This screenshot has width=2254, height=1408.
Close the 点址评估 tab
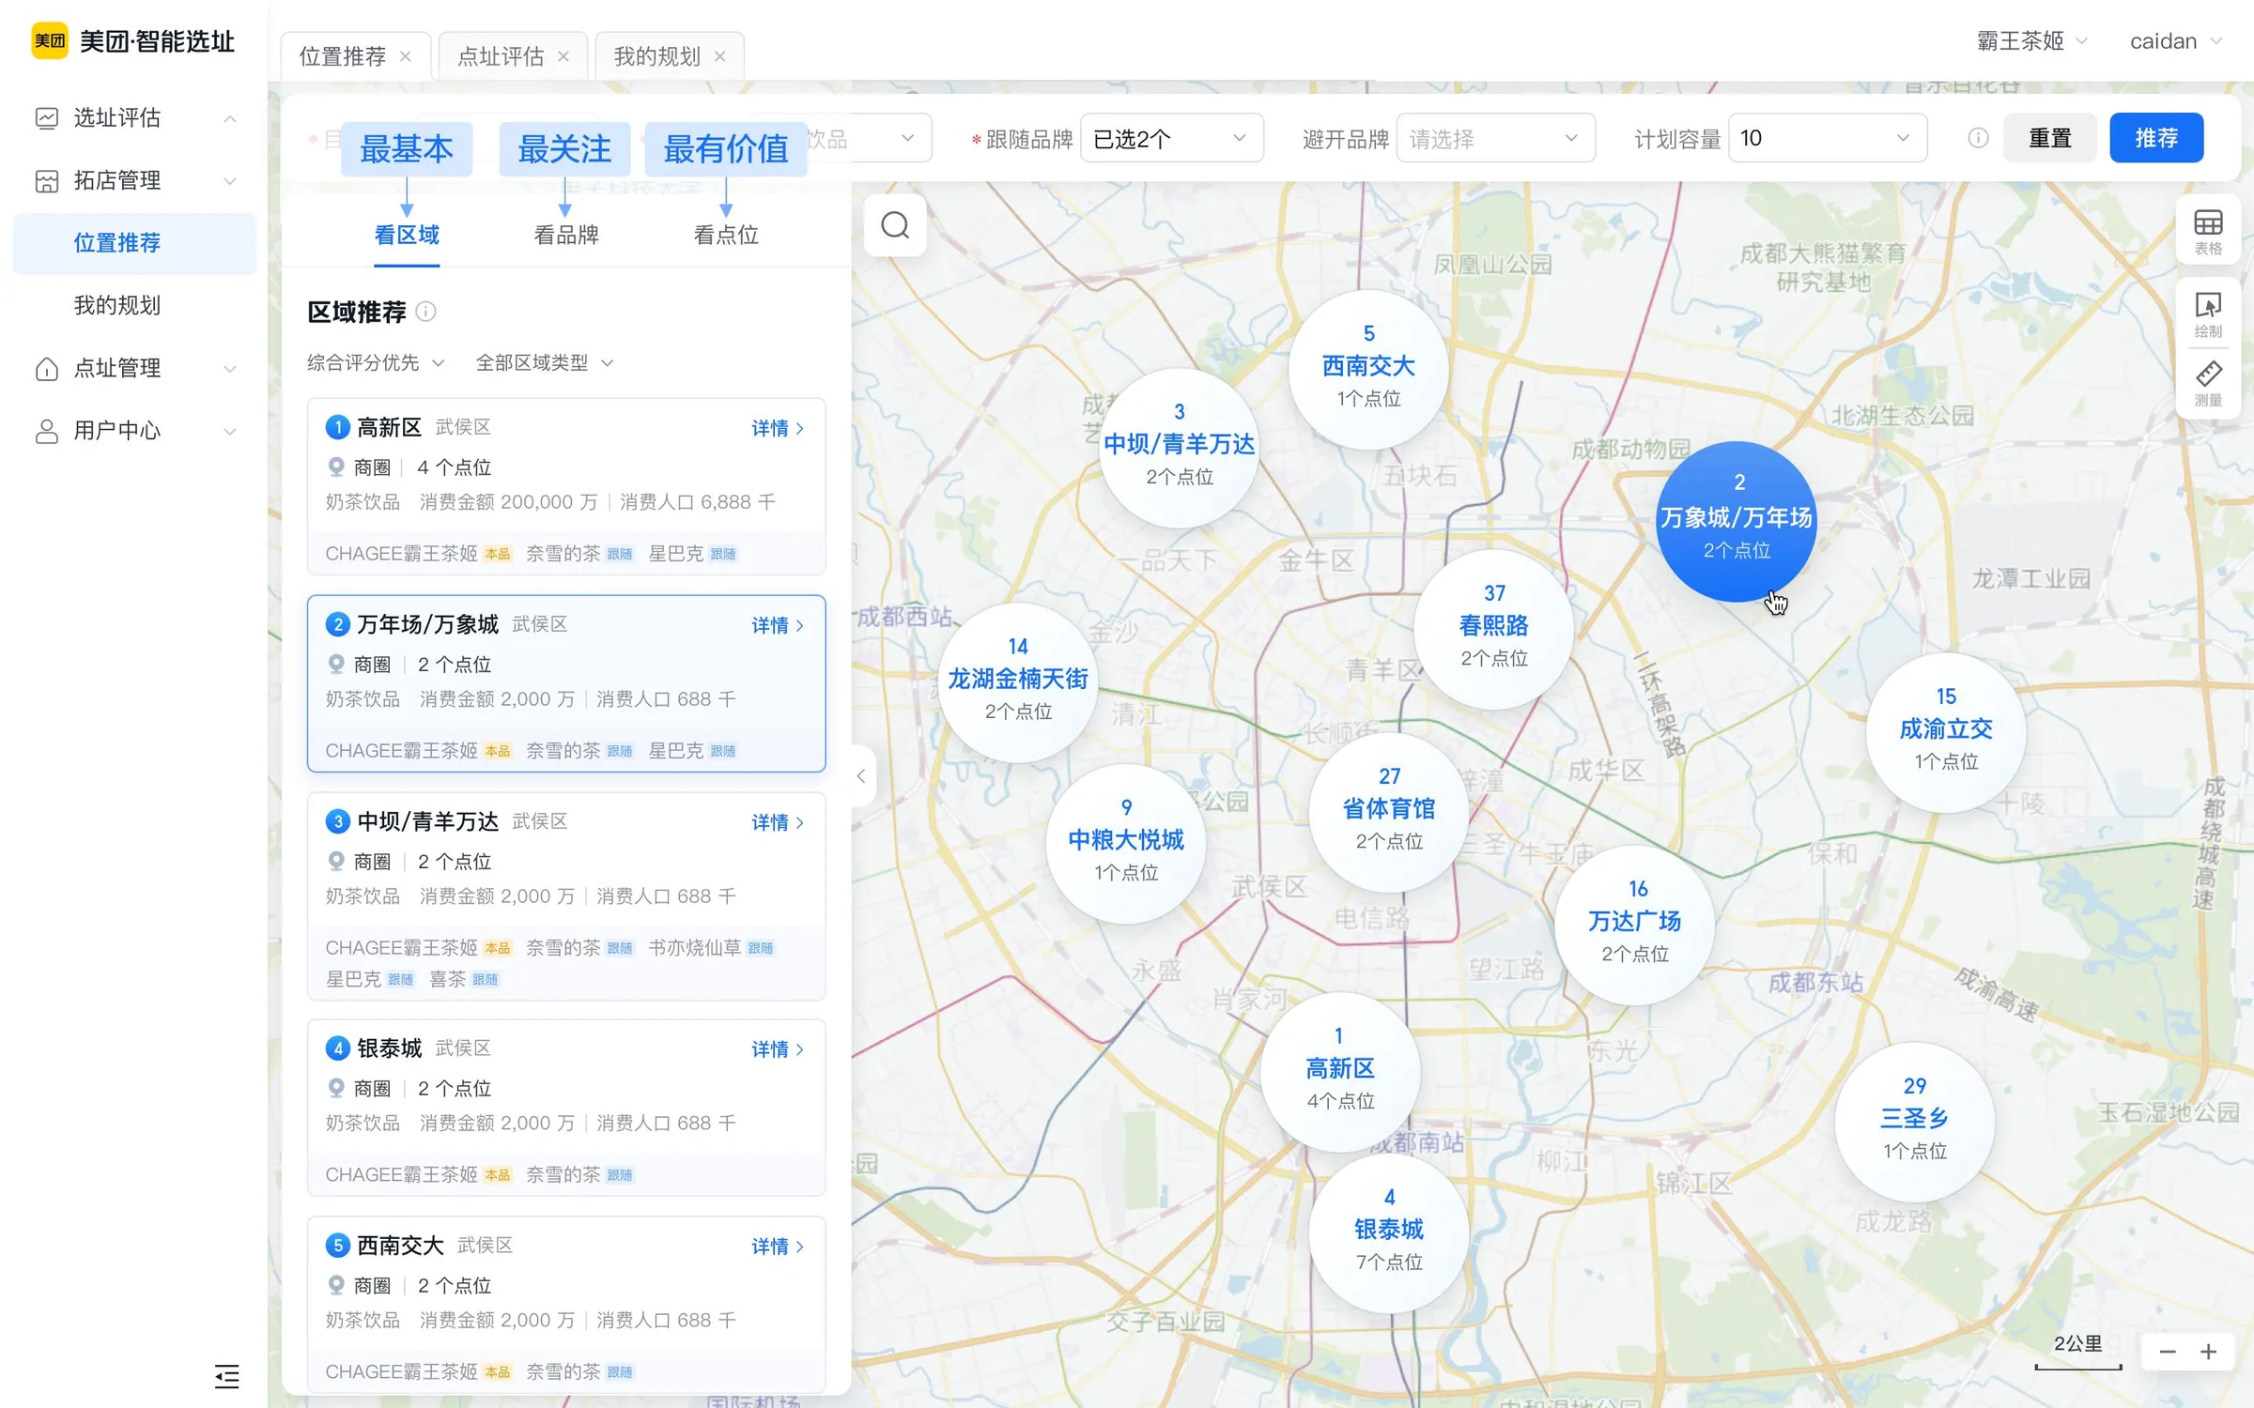(563, 56)
